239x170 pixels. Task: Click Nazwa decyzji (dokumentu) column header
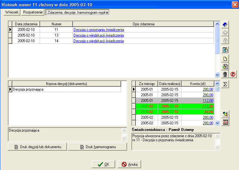66,84
